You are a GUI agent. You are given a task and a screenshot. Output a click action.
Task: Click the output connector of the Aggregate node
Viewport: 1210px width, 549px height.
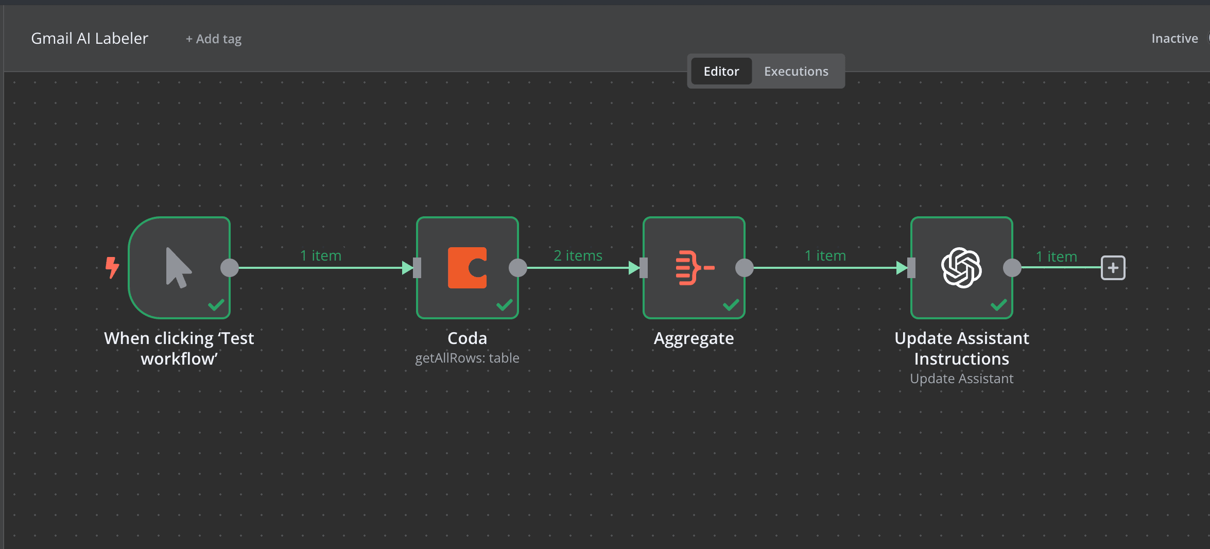tap(745, 268)
